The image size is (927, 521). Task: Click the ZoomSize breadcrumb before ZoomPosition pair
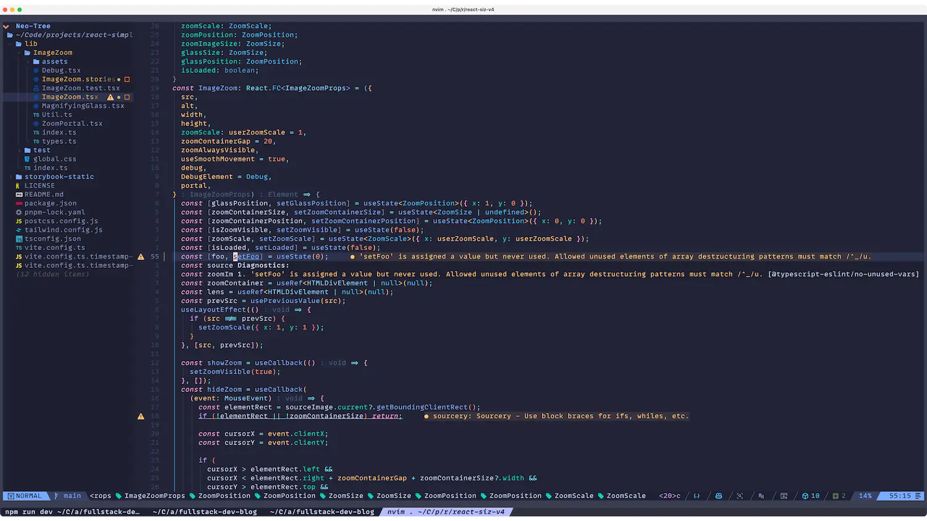point(394,496)
